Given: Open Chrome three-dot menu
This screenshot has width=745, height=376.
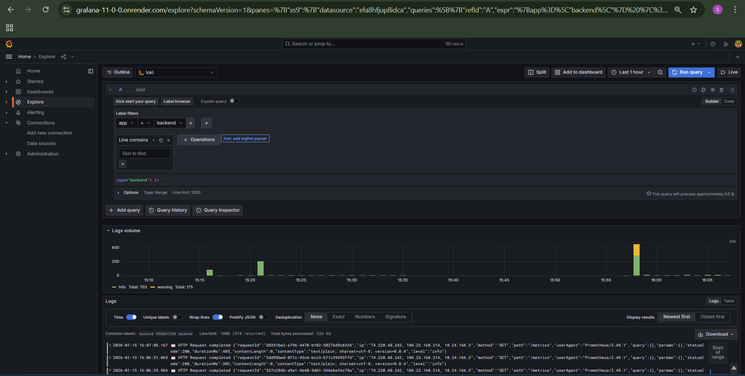Looking at the screenshot, I should (x=735, y=10).
